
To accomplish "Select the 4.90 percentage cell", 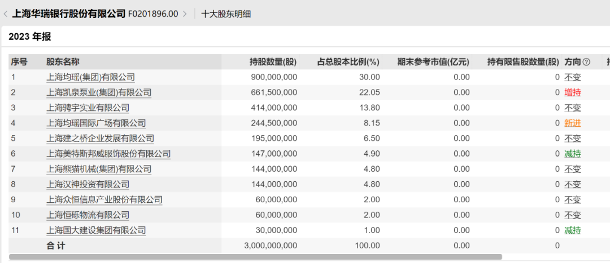I will 373,154.
